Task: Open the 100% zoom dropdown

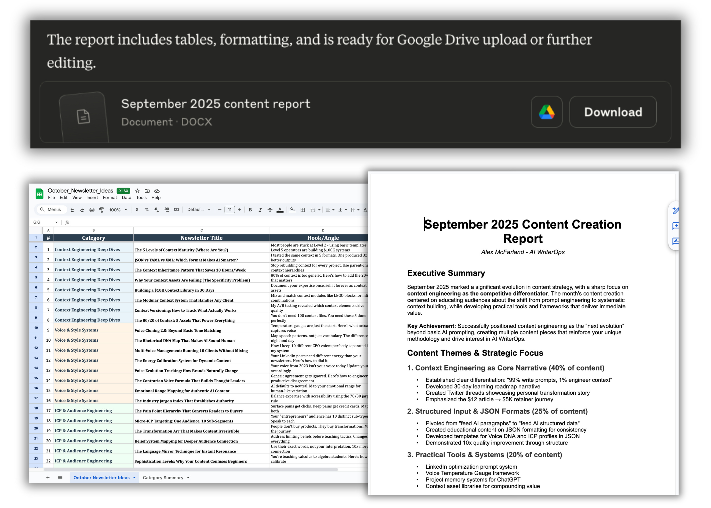Action: [118, 210]
